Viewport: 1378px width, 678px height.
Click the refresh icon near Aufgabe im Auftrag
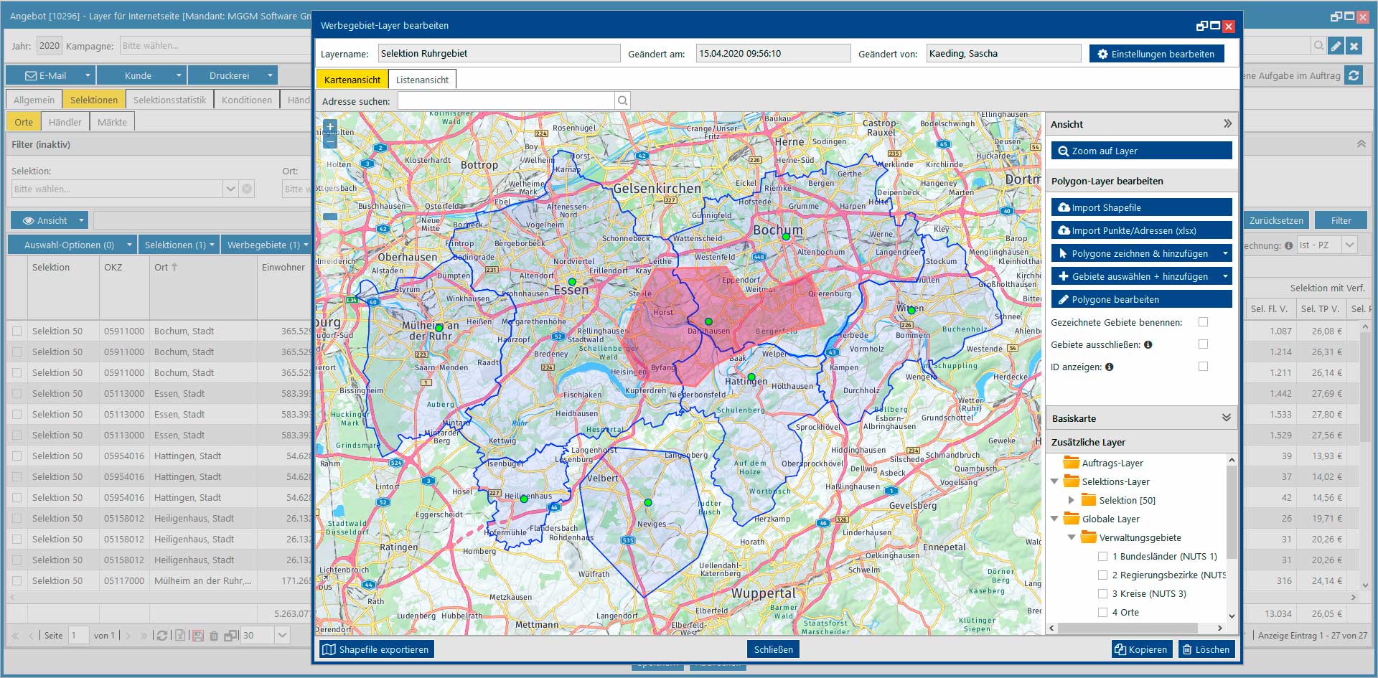[1354, 75]
